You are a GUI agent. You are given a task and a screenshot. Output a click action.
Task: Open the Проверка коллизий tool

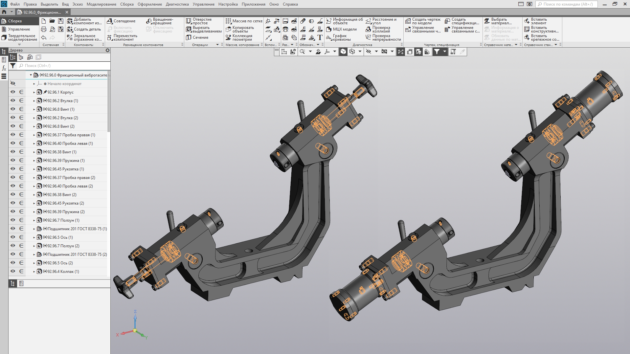pos(378,29)
